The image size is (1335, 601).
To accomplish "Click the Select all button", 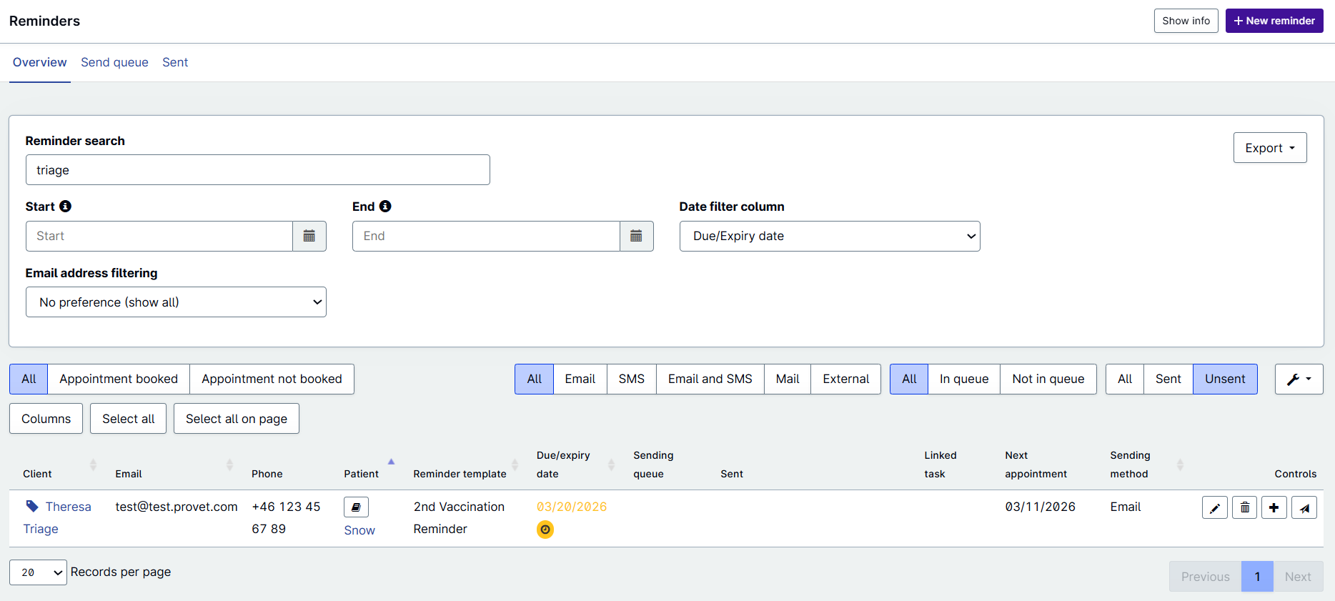I will tap(128, 419).
